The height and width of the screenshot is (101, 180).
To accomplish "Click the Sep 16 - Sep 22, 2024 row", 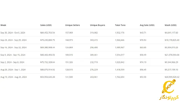I will pos(90,47).
